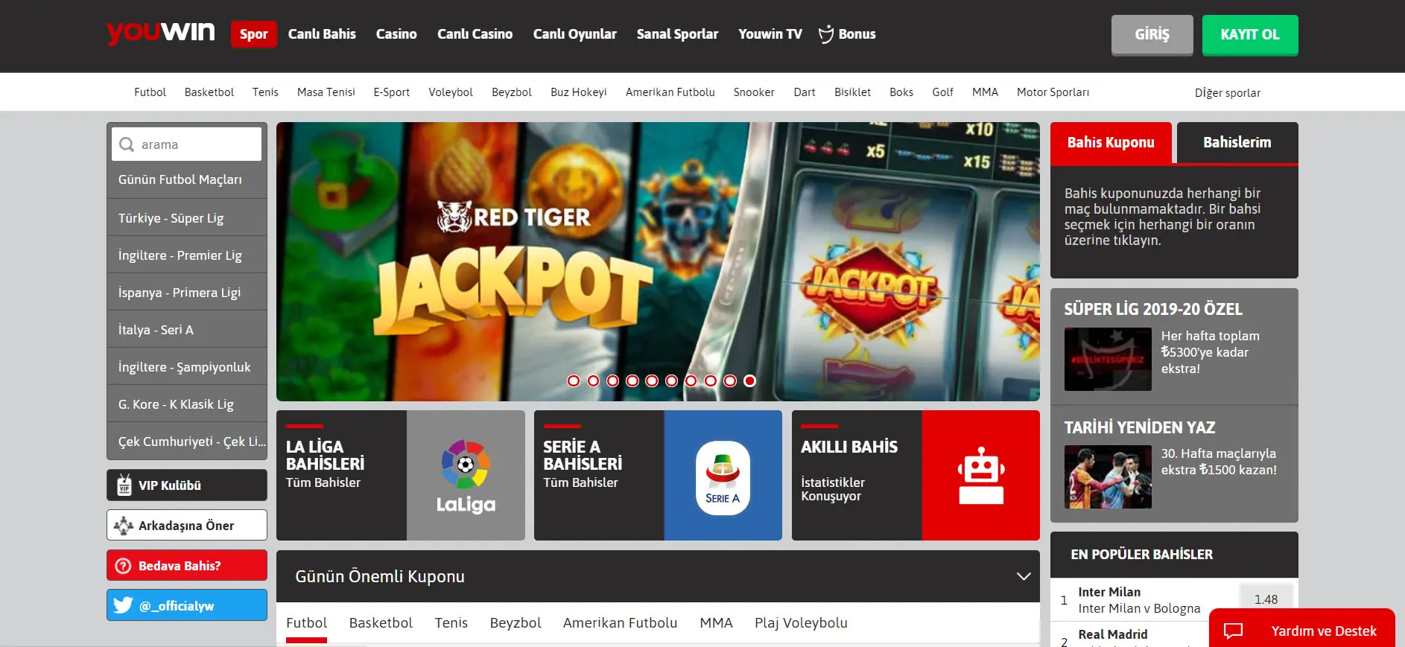Click the Bedava Bahis question mark icon
This screenshot has width=1405, height=647.
(x=124, y=566)
